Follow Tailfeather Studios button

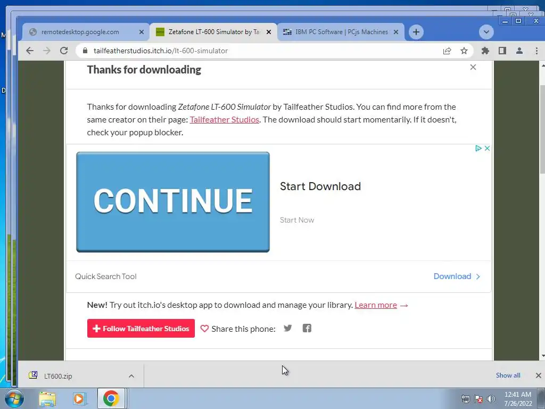[x=141, y=328]
